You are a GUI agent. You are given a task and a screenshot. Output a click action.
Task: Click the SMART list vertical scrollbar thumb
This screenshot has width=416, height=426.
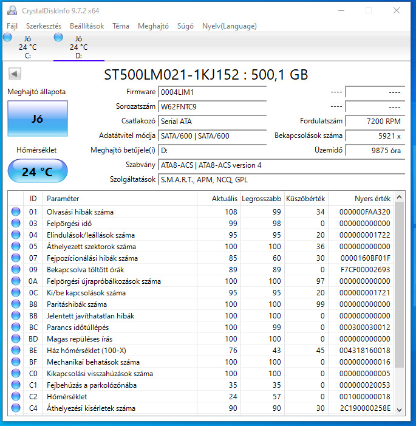coord(399,285)
